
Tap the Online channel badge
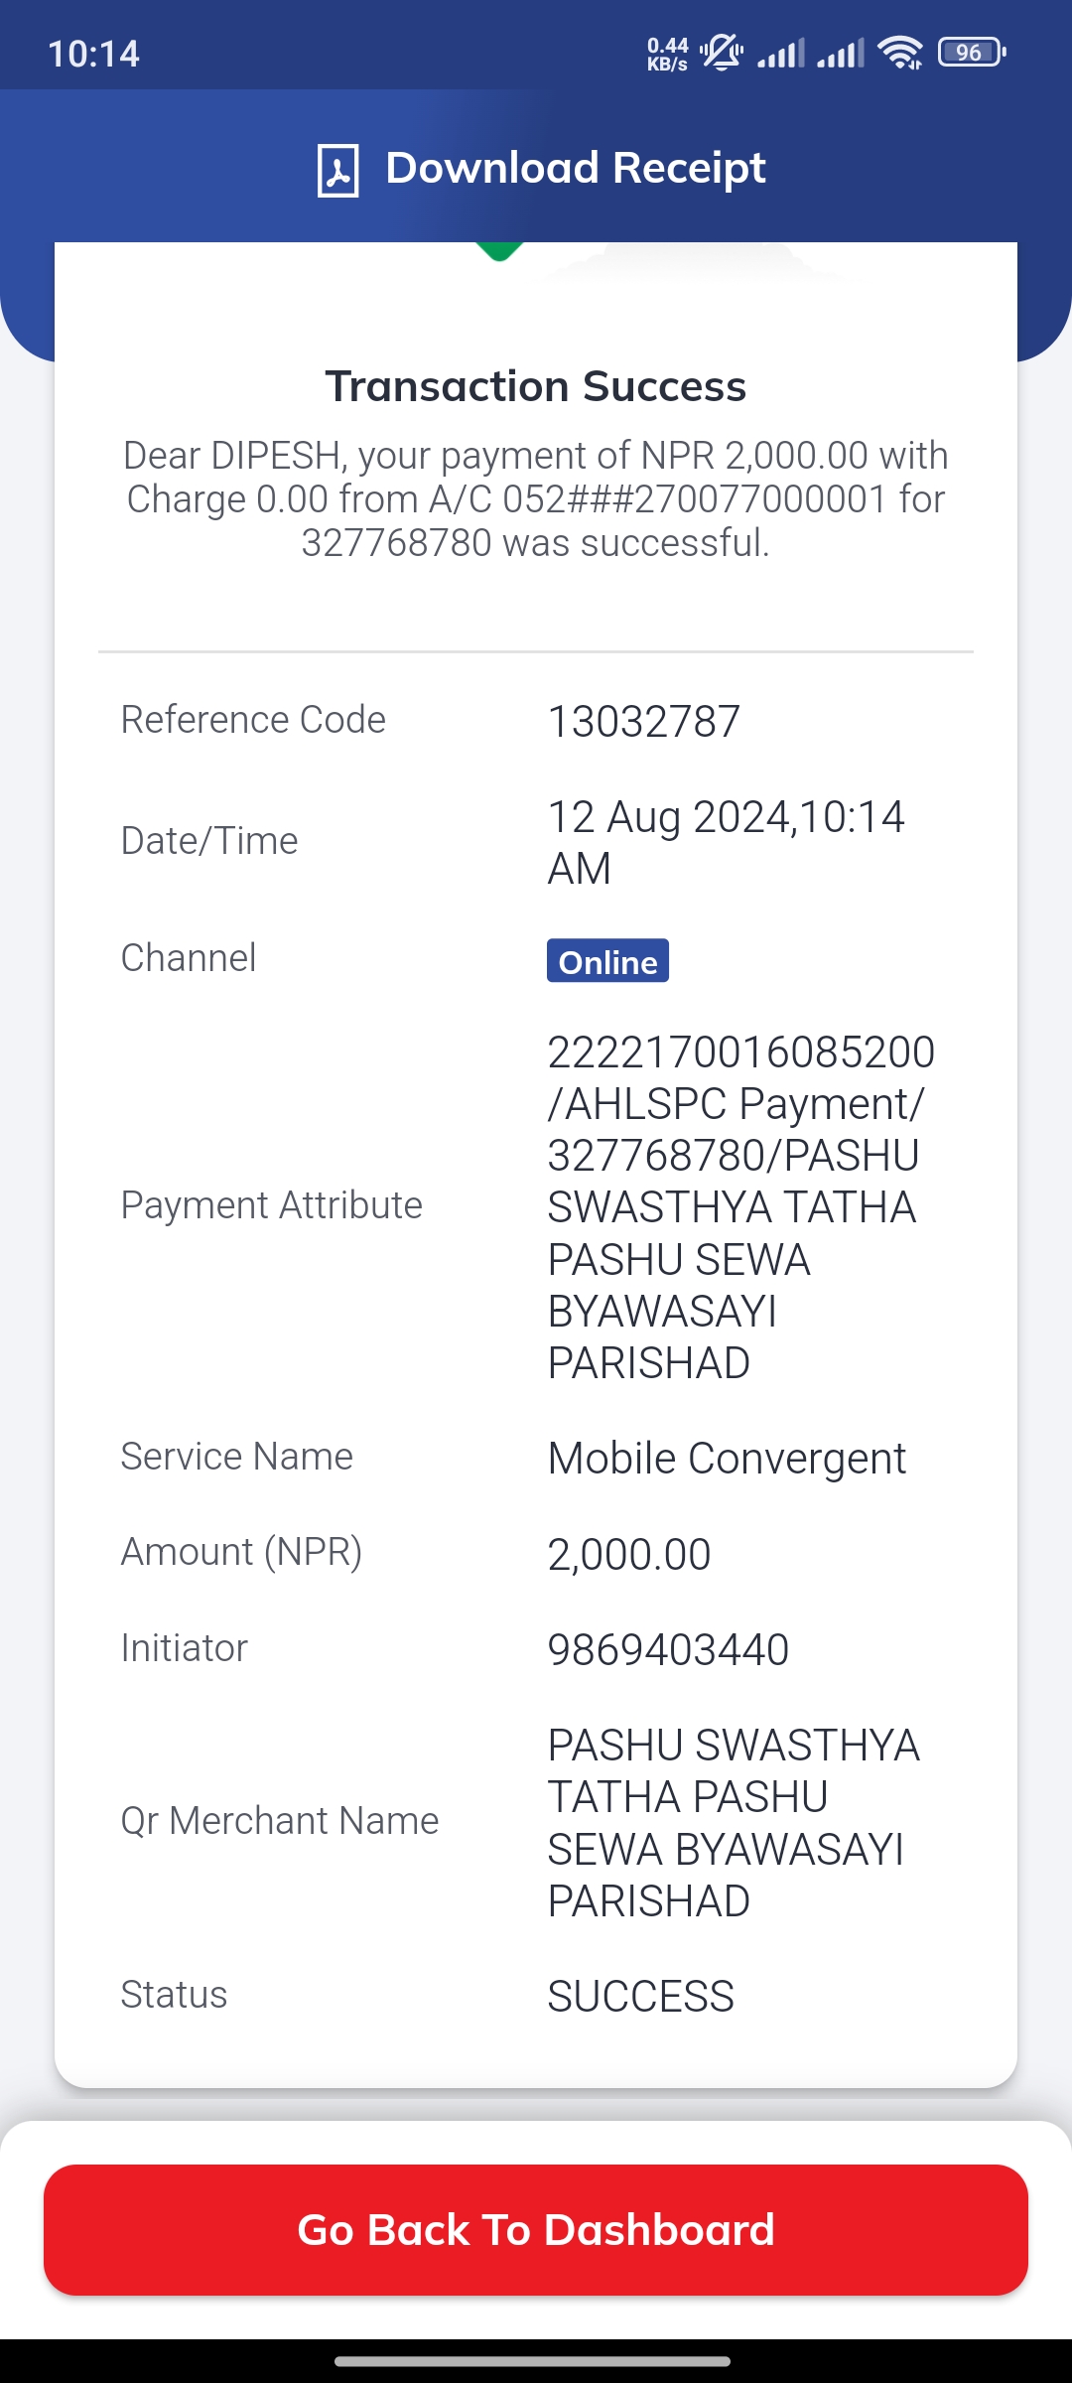coord(607,961)
